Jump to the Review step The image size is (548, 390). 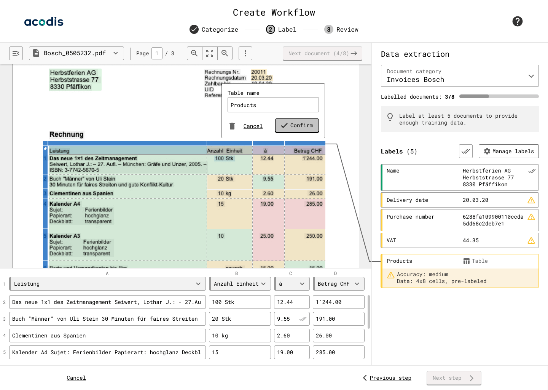tap(341, 29)
